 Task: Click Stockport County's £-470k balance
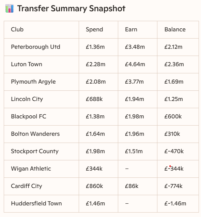pyautogui.click(x=174, y=151)
